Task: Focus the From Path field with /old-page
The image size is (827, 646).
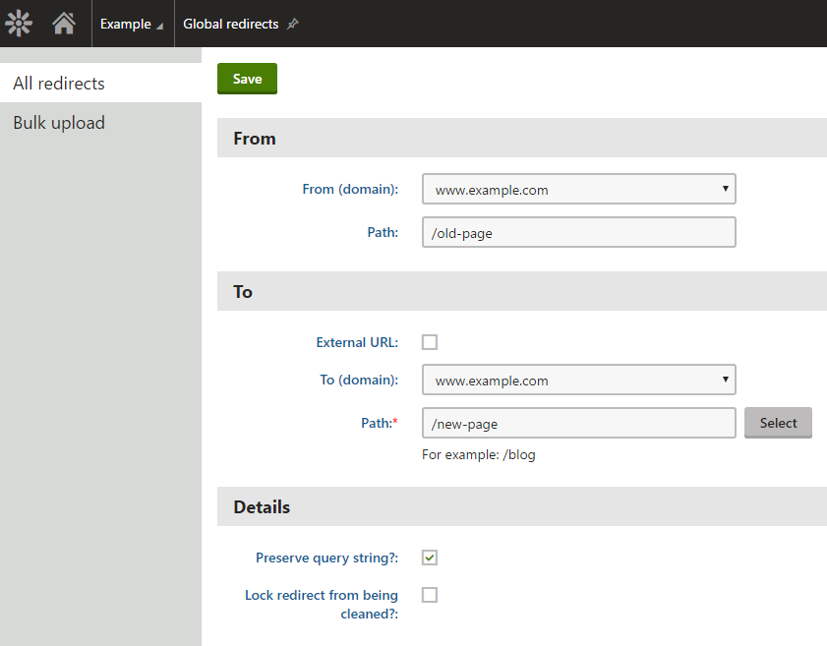Action: pyautogui.click(x=578, y=232)
